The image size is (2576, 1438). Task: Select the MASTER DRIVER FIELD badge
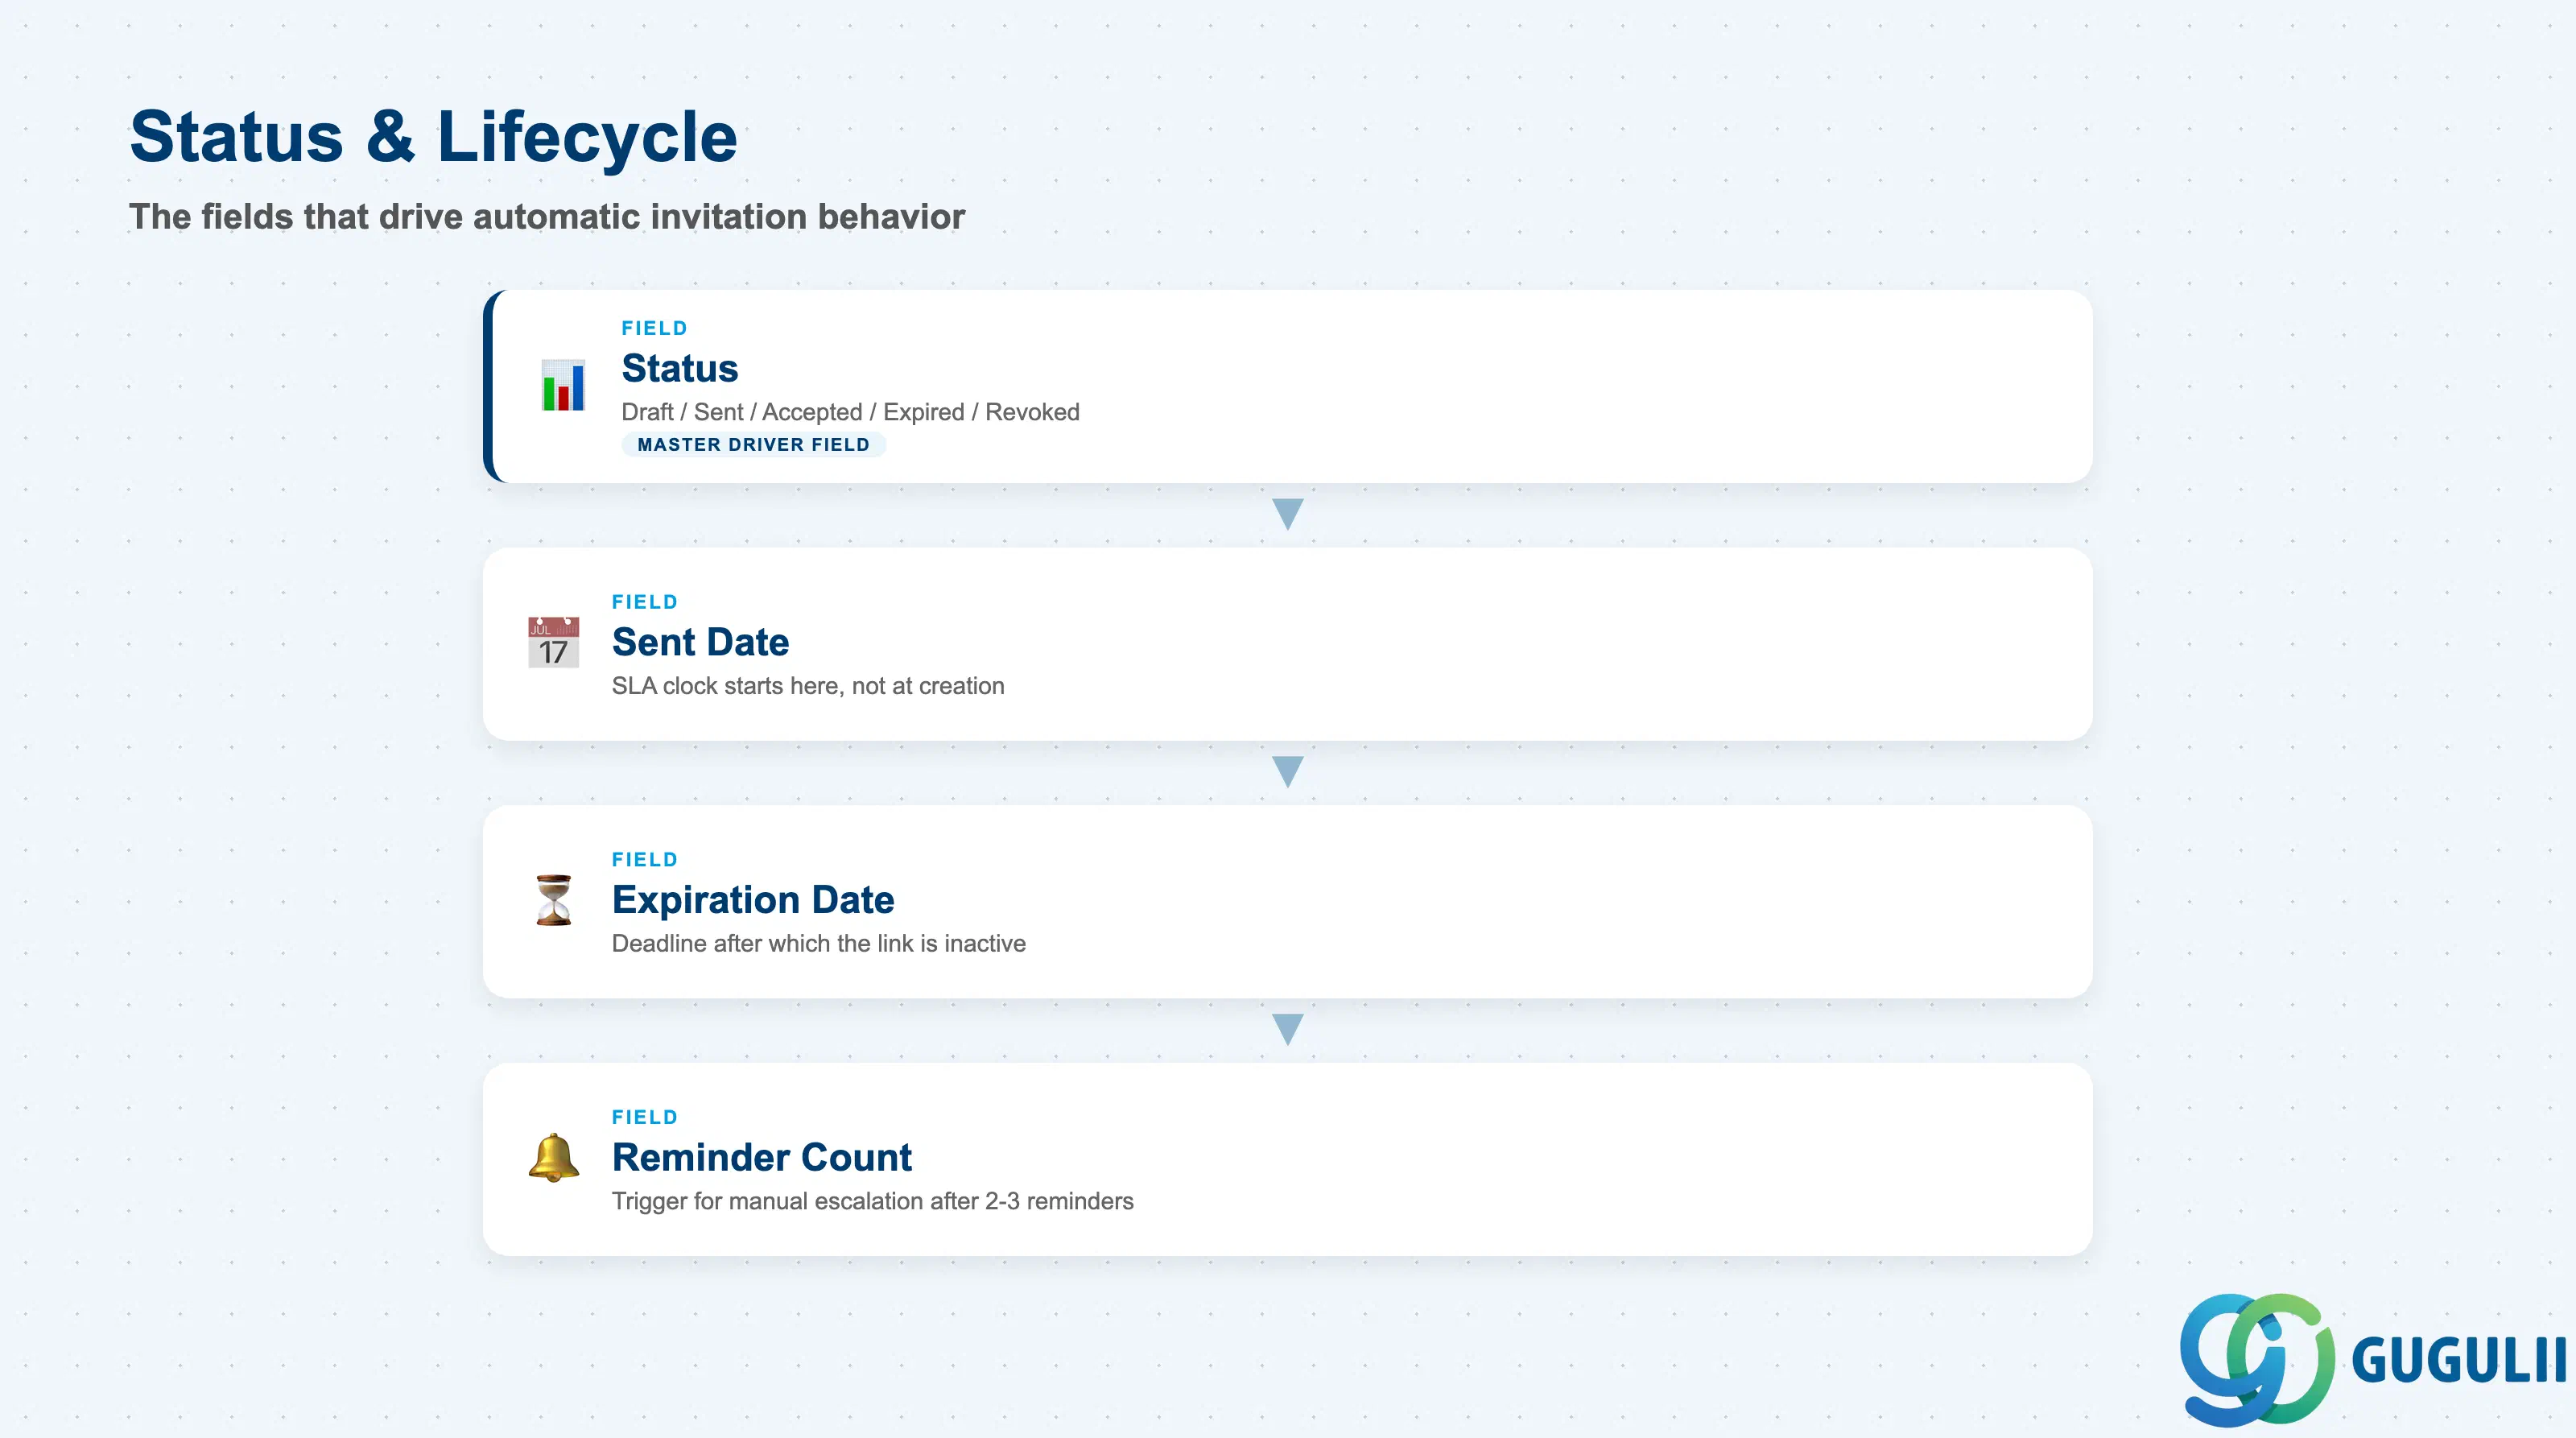753,444
